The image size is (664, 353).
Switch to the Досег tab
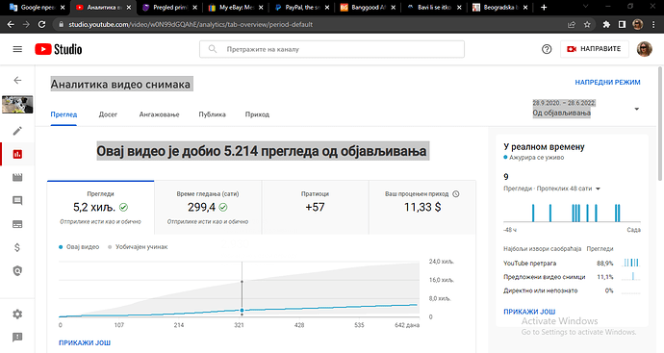[x=108, y=114]
